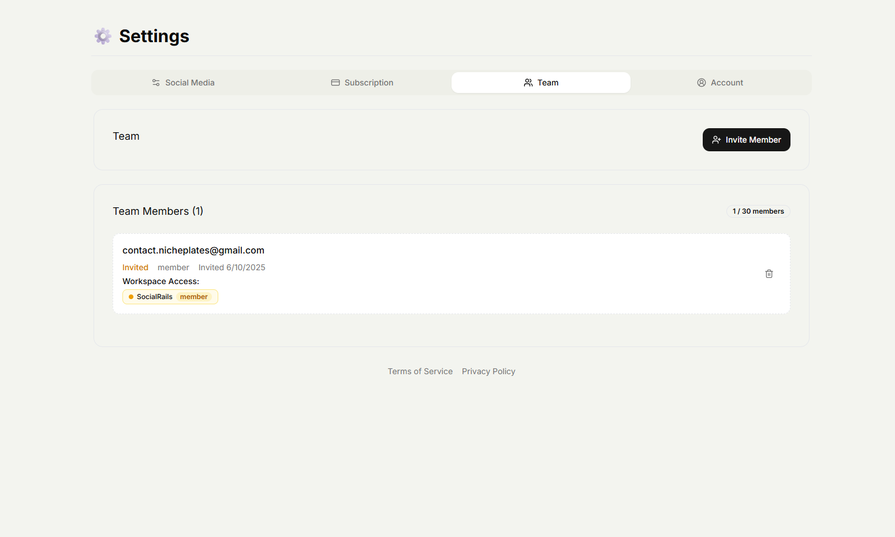Click contact.nicheplates@gmail.com member entry
This screenshot has width=895, height=537.
pos(193,250)
